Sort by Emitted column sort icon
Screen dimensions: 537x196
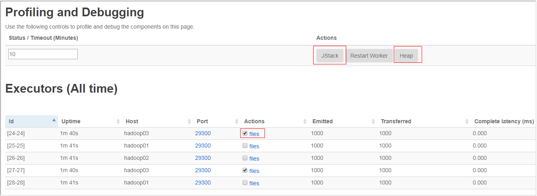point(373,121)
